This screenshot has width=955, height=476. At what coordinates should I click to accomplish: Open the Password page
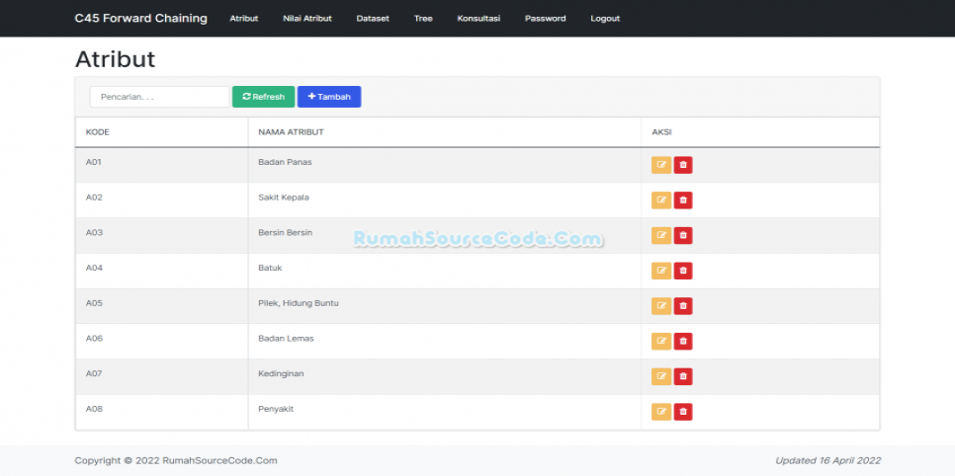546,19
